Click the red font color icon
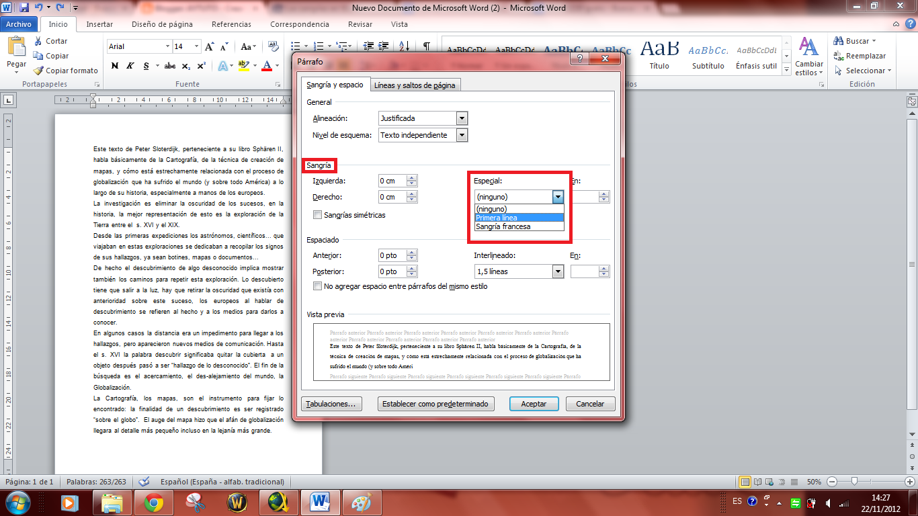The width and height of the screenshot is (918, 516). (x=267, y=66)
